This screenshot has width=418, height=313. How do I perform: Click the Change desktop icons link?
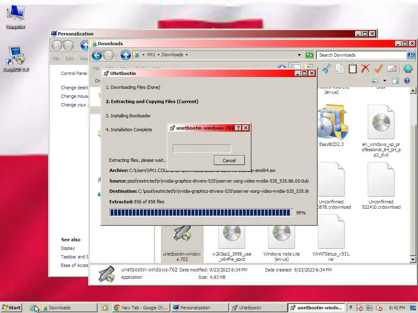(x=74, y=88)
